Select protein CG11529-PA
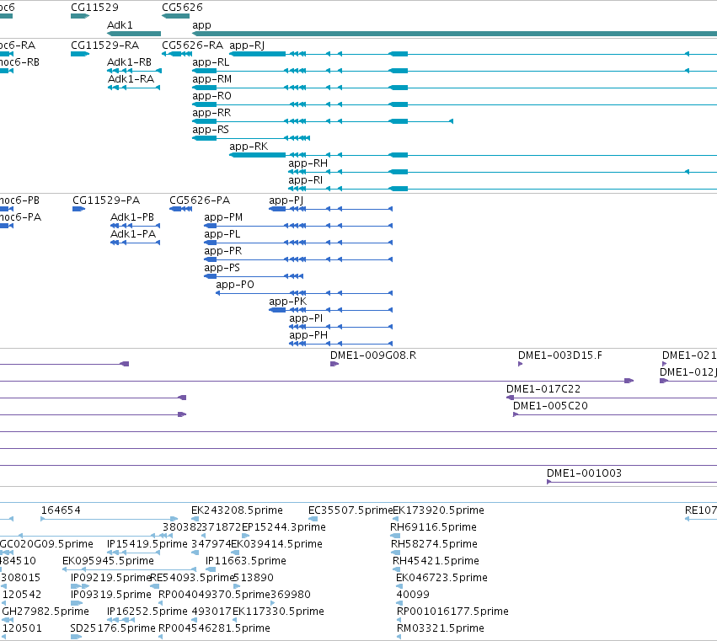 (x=106, y=200)
